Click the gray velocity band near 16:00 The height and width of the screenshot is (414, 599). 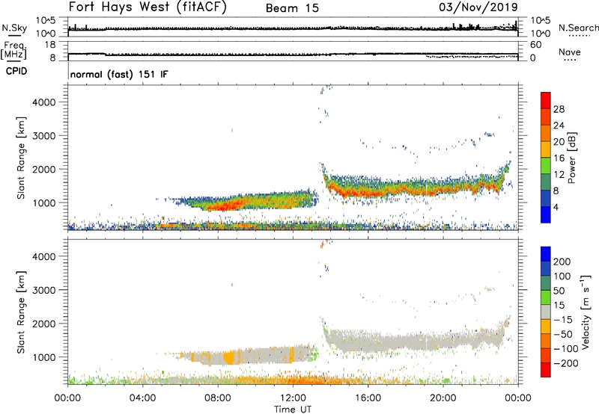(368, 342)
